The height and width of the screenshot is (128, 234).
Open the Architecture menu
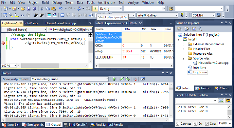[x=107, y=2]
